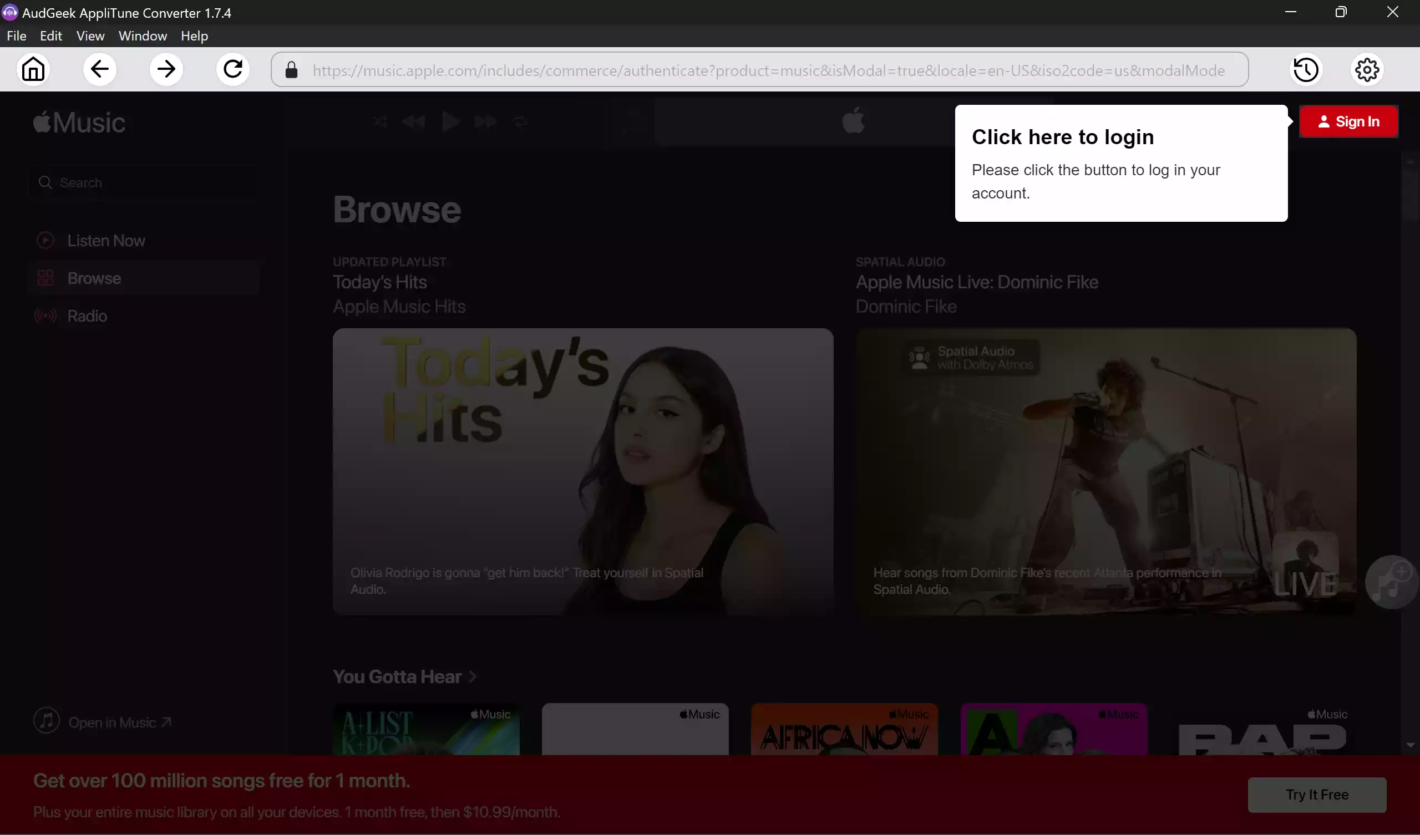Open the Today's Hits title link

coord(380,282)
